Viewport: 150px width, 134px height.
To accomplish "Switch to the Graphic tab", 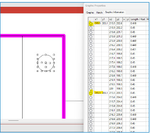I will [90, 13].
